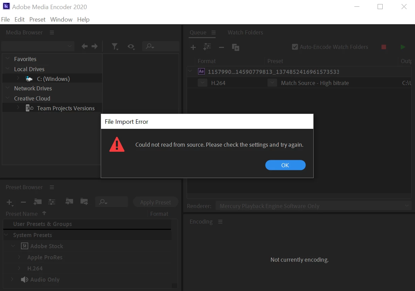Open the Media Browser view eye icon
Viewport: 415px width, 291px height.
point(131,47)
